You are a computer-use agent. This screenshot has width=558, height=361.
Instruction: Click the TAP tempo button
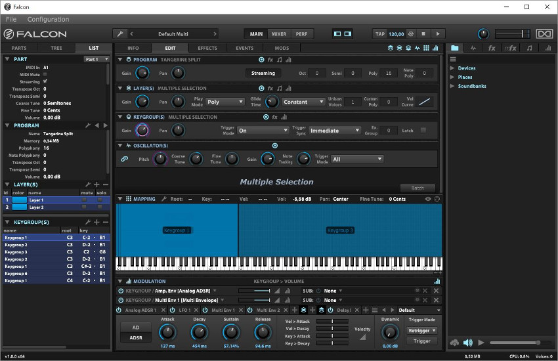click(x=380, y=33)
